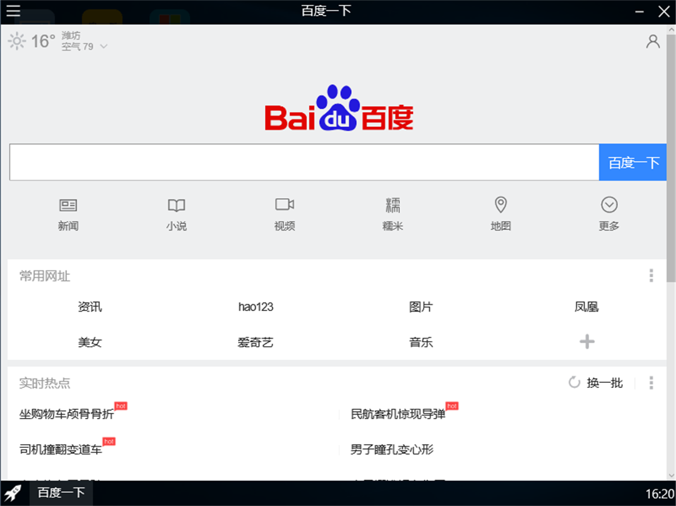Open the 美女 site link
This screenshot has height=506, width=676.
point(90,343)
